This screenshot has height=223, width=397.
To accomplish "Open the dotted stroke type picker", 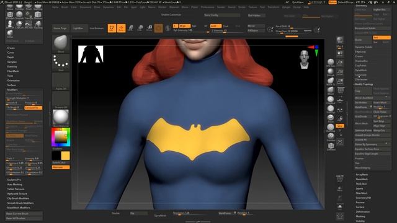I will click(61, 63).
